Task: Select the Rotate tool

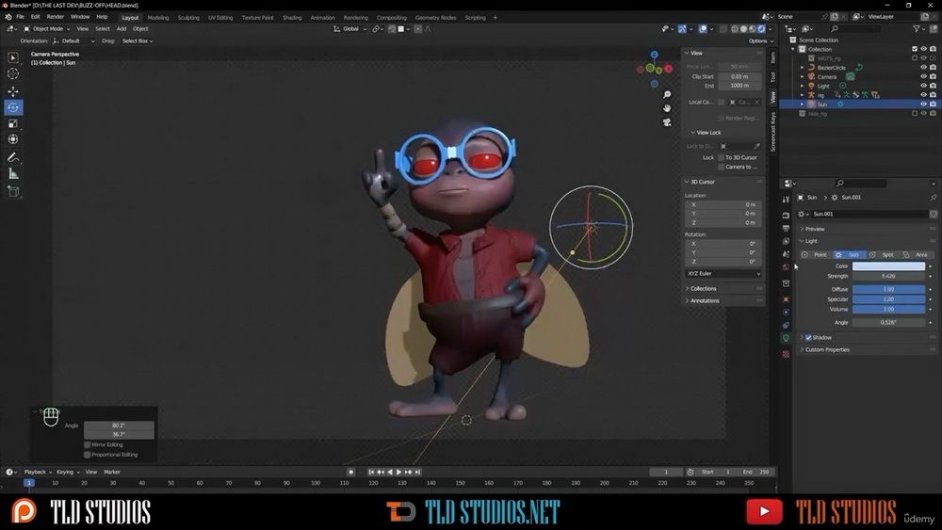Action: [13, 107]
